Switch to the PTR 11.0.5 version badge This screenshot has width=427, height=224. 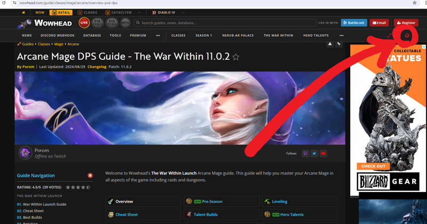112,23
